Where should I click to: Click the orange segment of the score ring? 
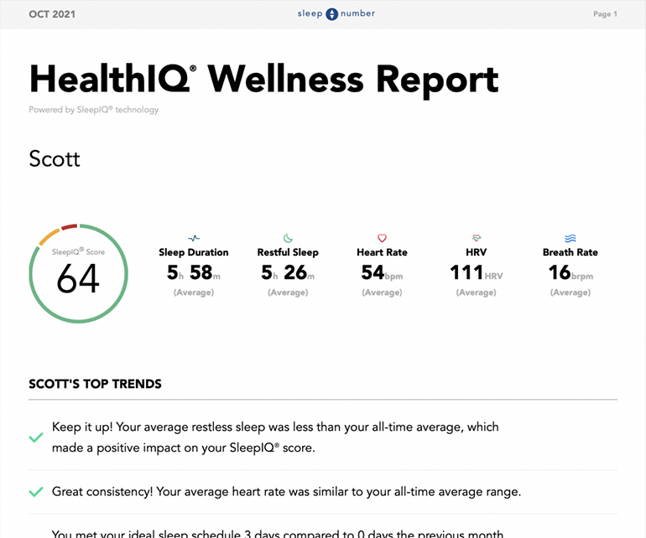[49, 236]
